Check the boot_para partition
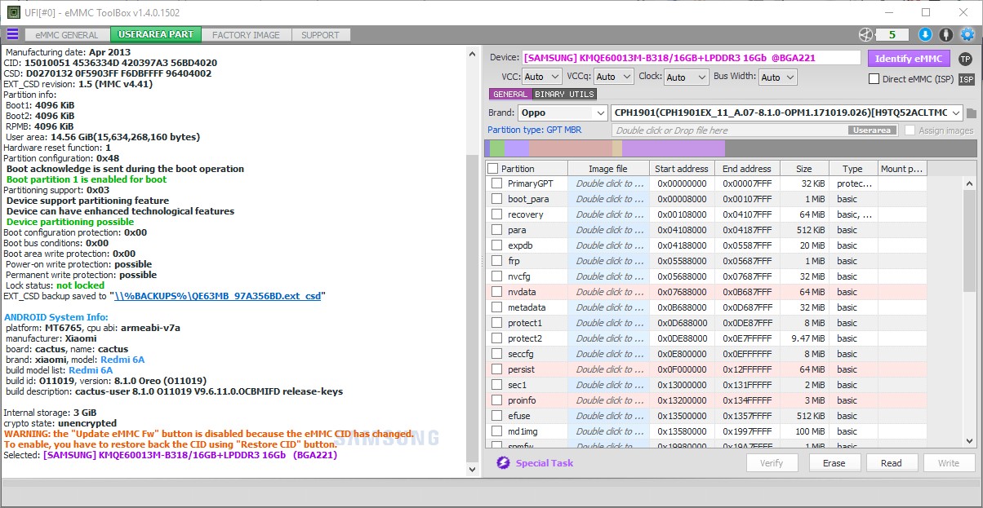Viewport: 983px width, 508px height. 496,199
